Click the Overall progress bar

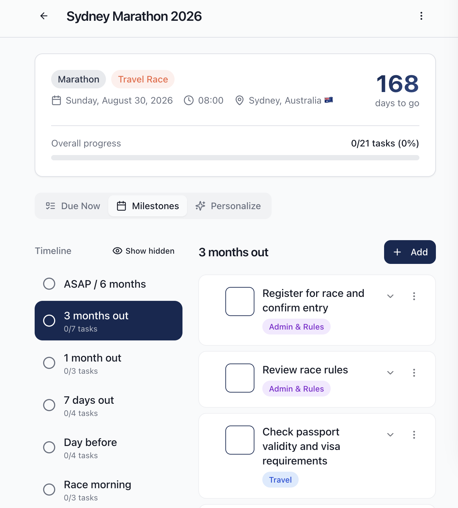click(x=235, y=157)
